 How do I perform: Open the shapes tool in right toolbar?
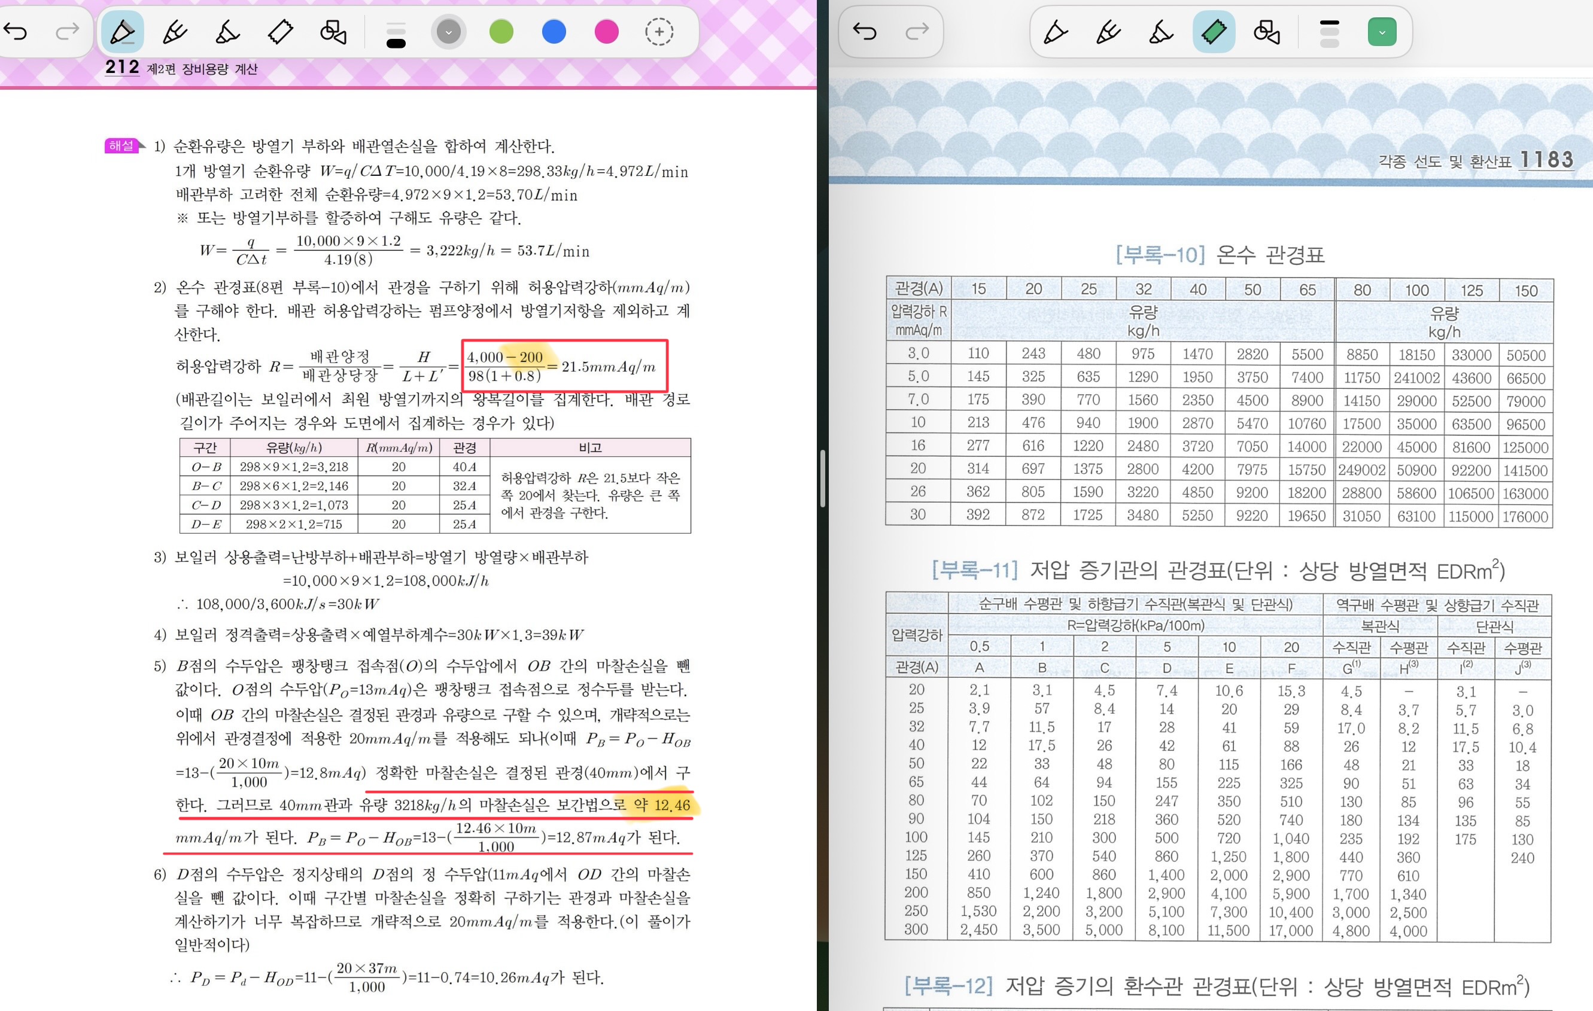click(x=1266, y=32)
